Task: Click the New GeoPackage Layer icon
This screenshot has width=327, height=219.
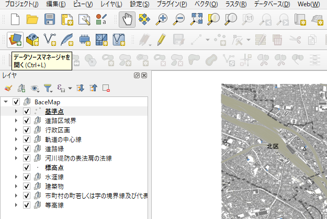Action: click(32, 39)
